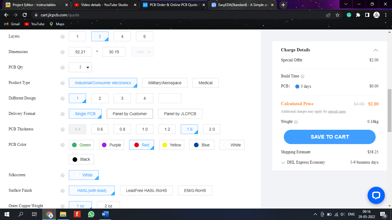The image size is (392, 220).
Task: Open Grammarly extension icon
Action: [x=349, y=15]
